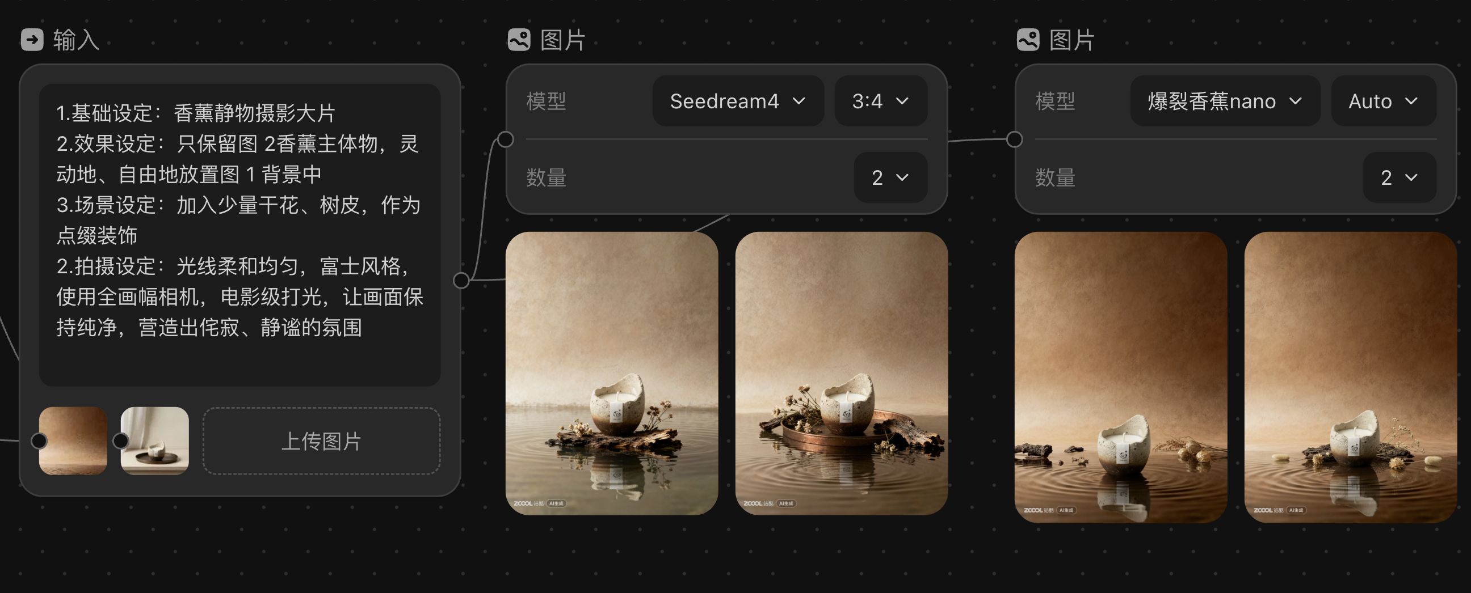The image size is (1471, 593).
Task: Click the second image node icon
Action: [x=1028, y=40]
